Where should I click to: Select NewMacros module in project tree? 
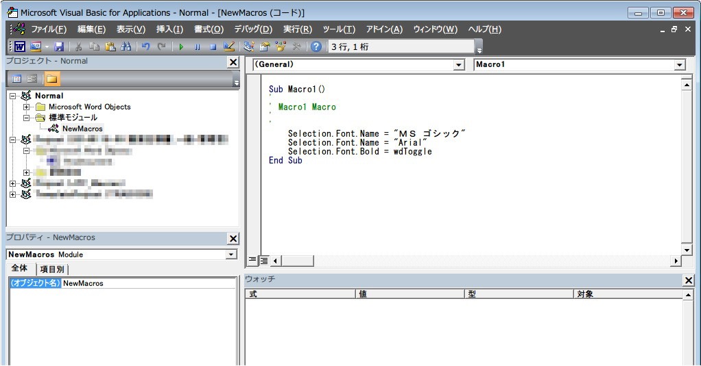(x=82, y=129)
